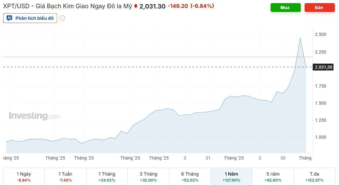The width and height of the screenshot is (339, 185).
Task: Switch to 1 Tháng timeframe
Action: coord(107,177)
